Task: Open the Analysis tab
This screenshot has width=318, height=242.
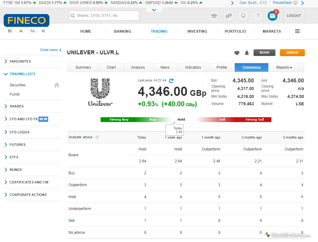Action: [138, 67]
